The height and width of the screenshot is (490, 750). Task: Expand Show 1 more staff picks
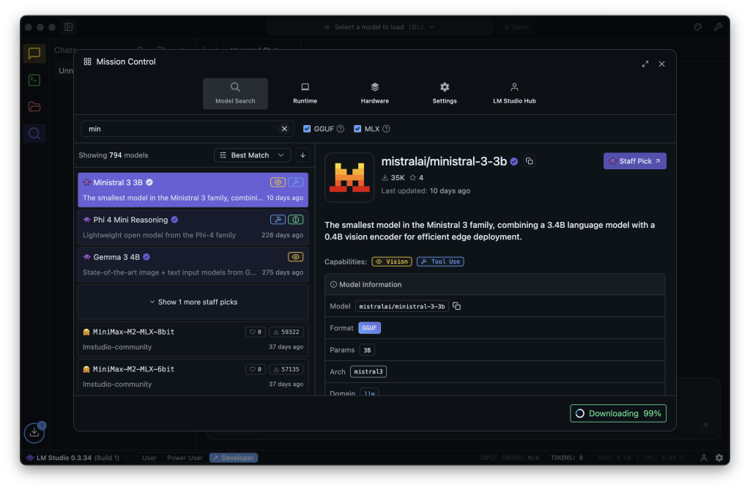pyautogui.click(x=193, y=302)
